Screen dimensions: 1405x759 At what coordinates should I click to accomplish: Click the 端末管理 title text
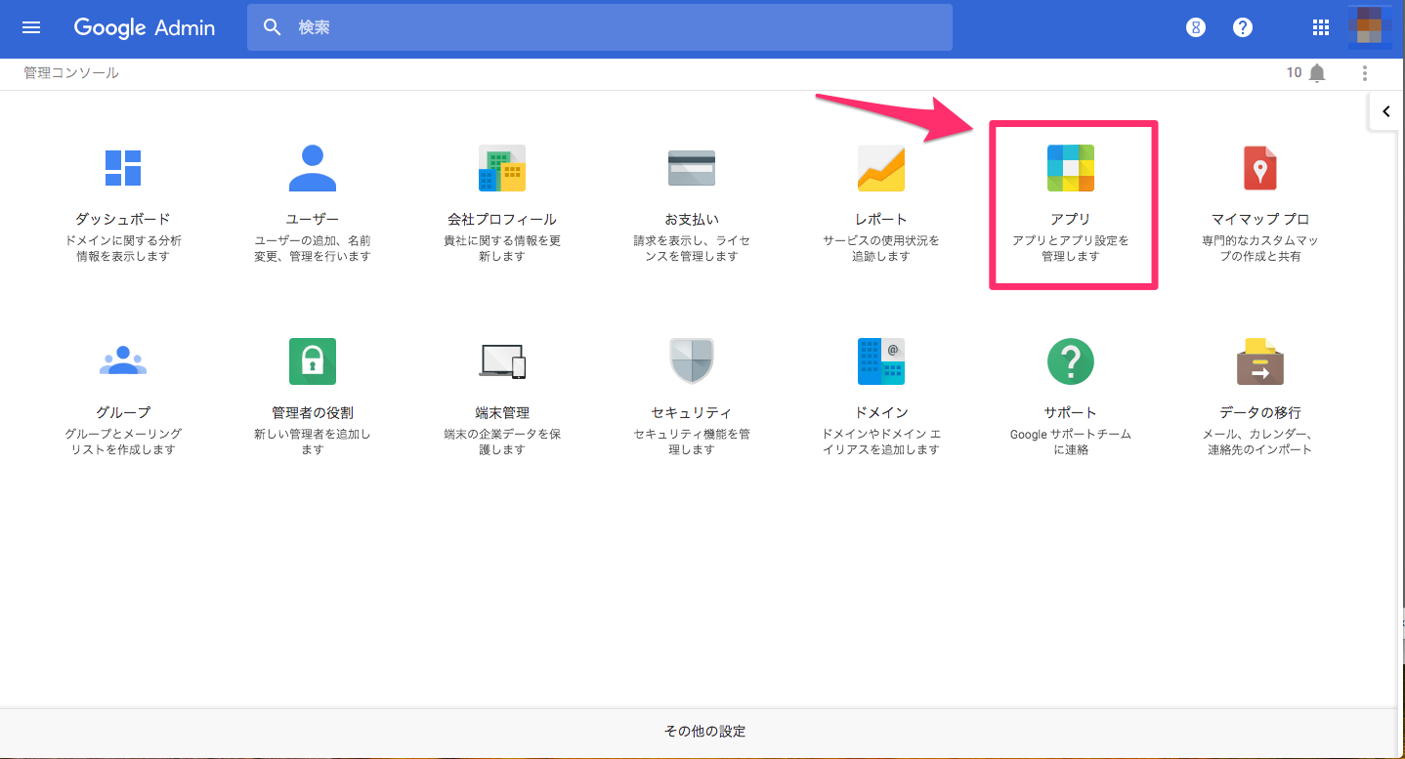coord(502,413)
